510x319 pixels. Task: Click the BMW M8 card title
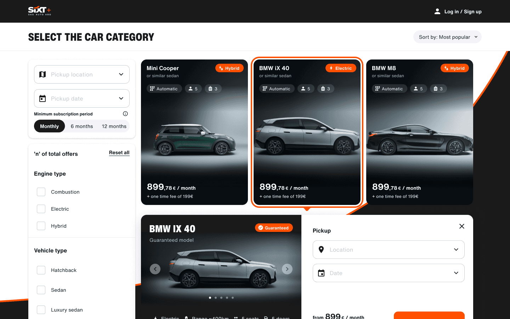[x=384, y=68]
